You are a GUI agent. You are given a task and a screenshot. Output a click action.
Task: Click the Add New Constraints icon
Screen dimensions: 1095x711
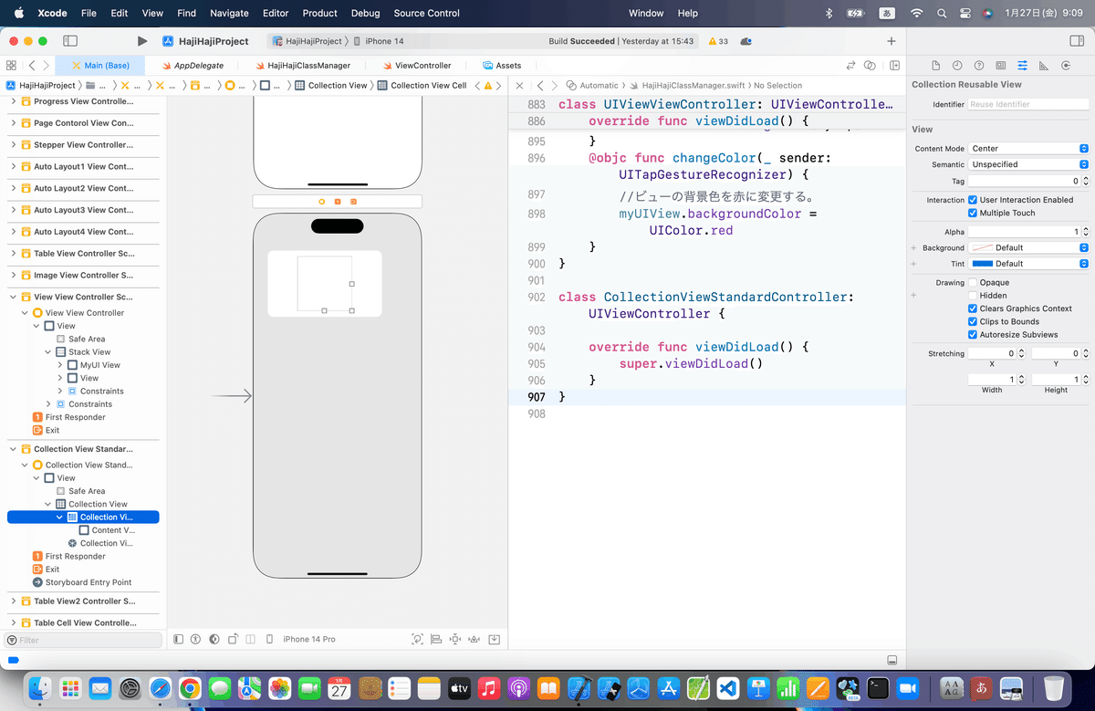454,639
